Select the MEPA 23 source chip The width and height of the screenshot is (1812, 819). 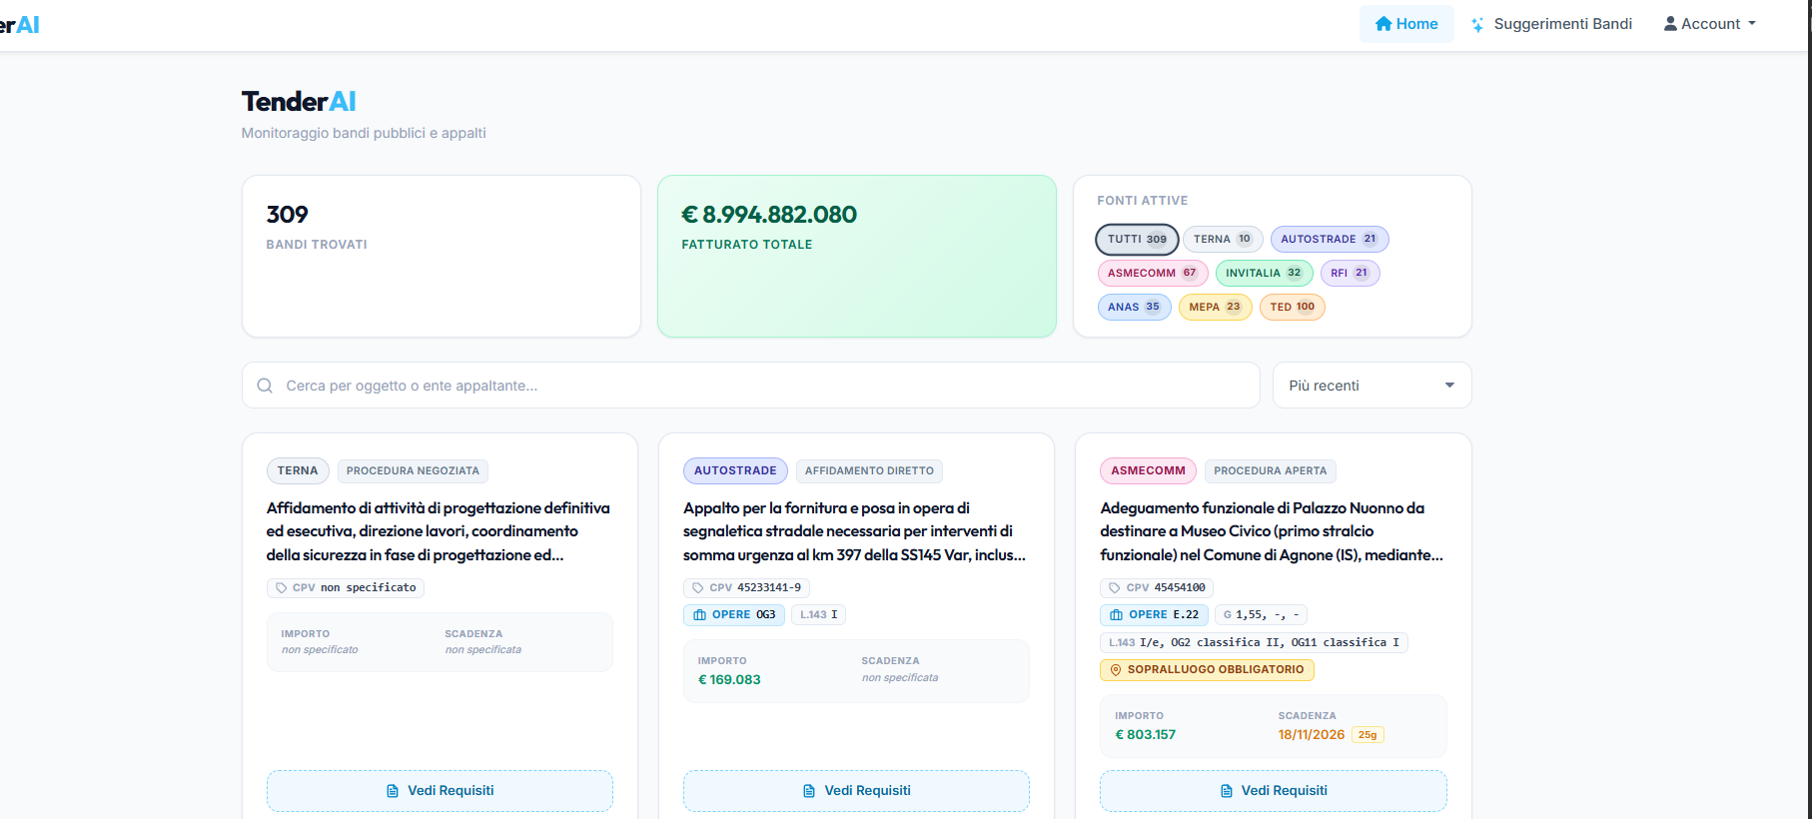tap(1216, 308)
